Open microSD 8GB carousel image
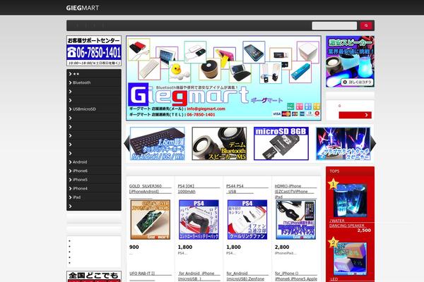This screenshot has width=424, height=282. coord(281,144)
